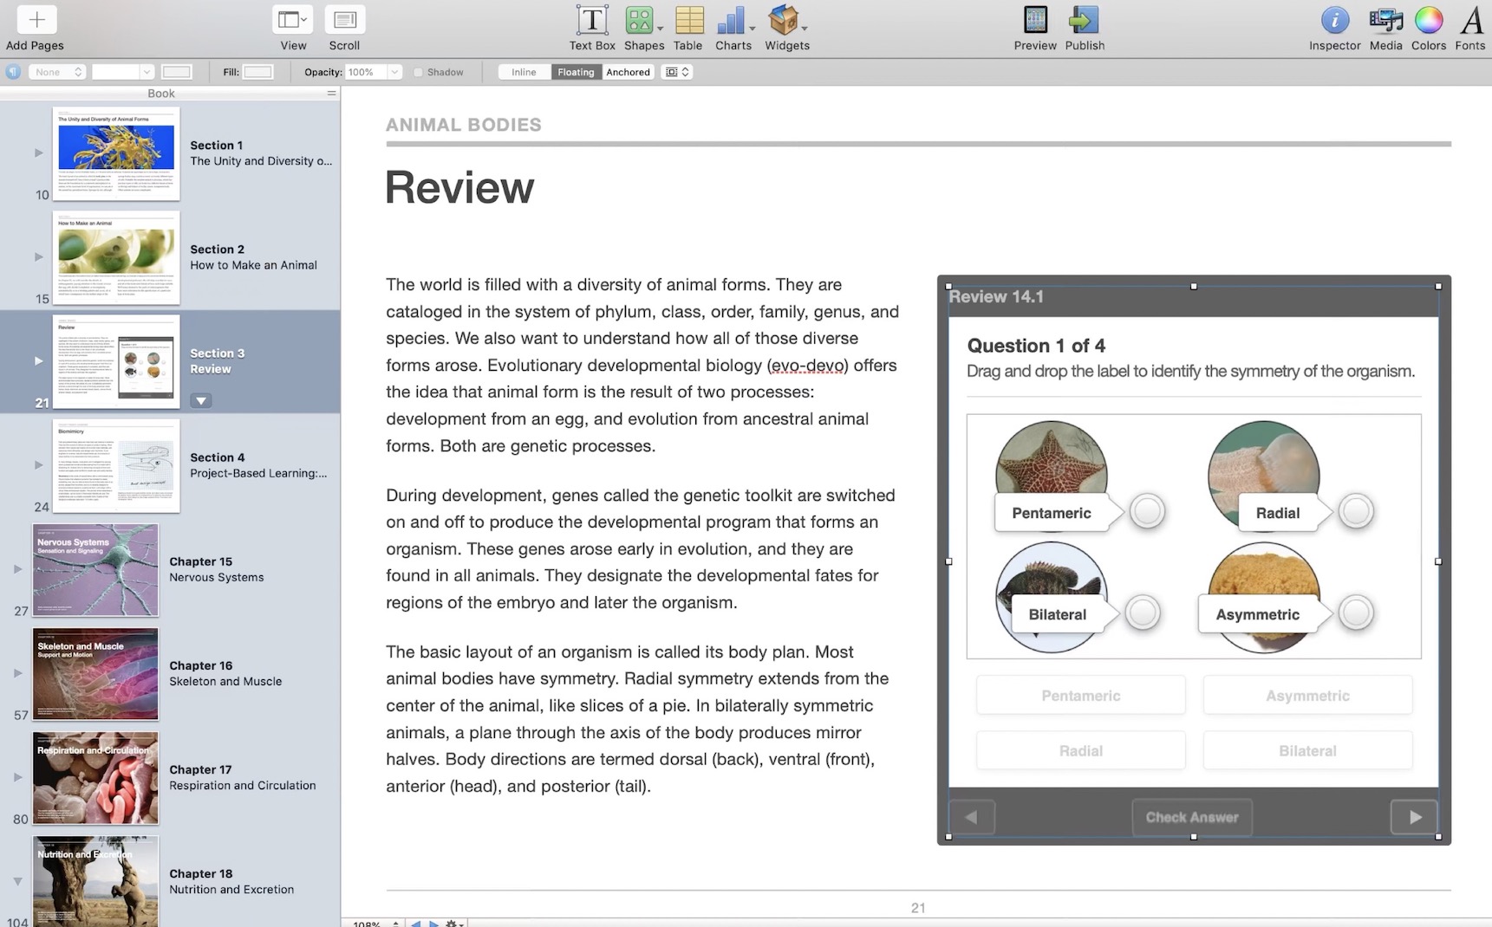Click the Add Pages toolbar icon
The width and height of the screenshot is (1492, 927).
[36, 20]
